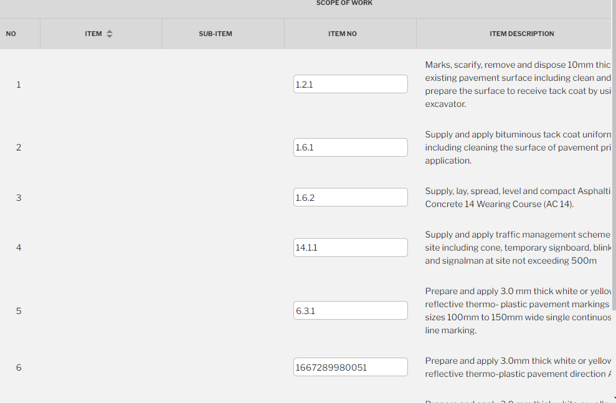
Task: Select row number 4 cell
Action: point(19,248)
